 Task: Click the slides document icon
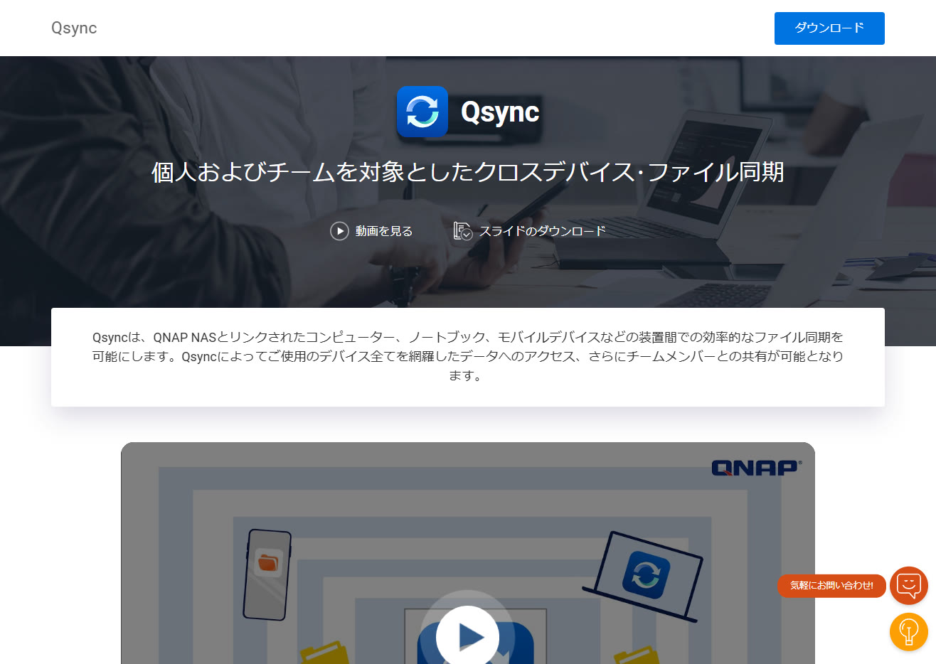tap(463, 231)
